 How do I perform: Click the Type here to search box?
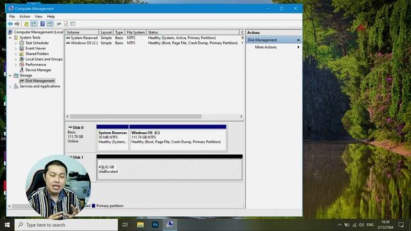(66, 225)
